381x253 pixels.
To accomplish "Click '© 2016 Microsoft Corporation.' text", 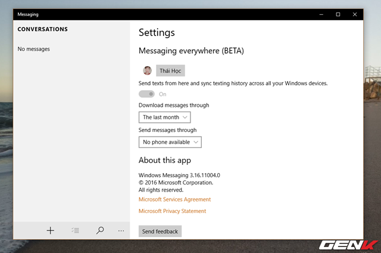I will tap(176, 183).
